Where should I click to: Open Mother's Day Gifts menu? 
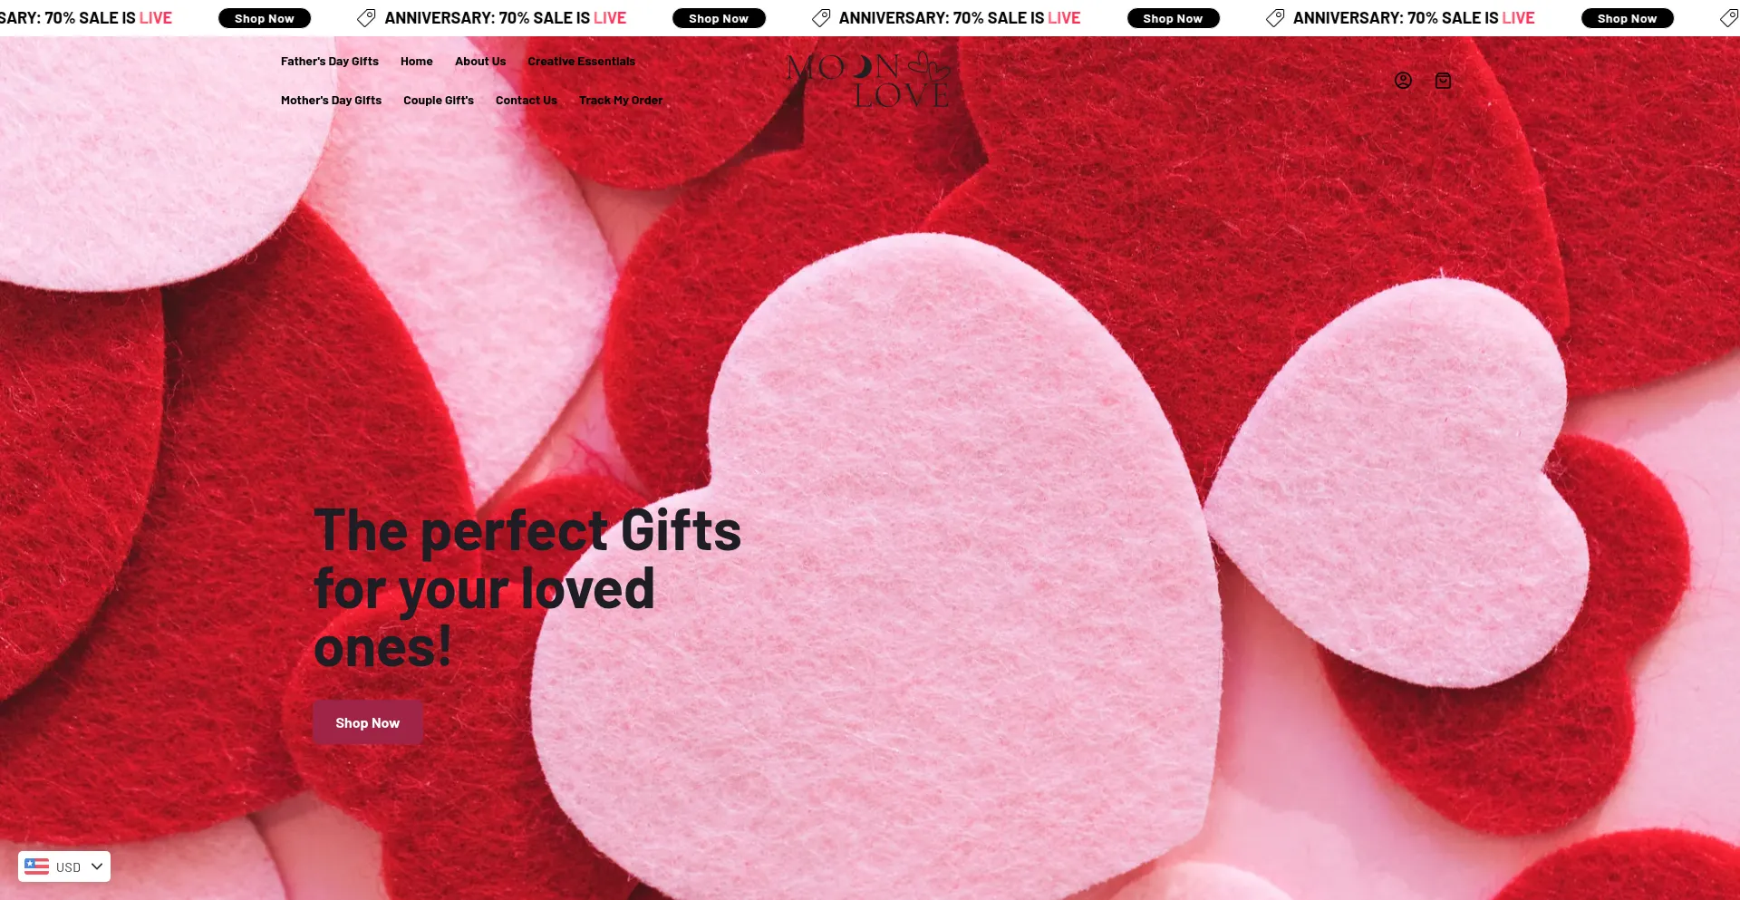[331, 101]
